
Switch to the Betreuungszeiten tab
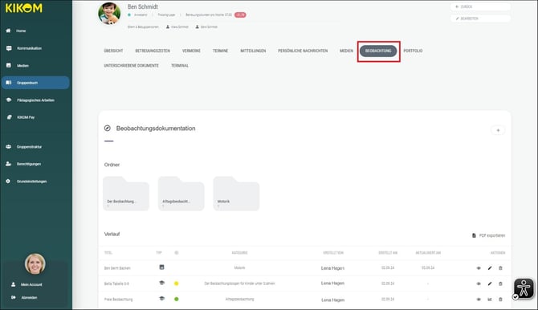(x=153, y=51)
